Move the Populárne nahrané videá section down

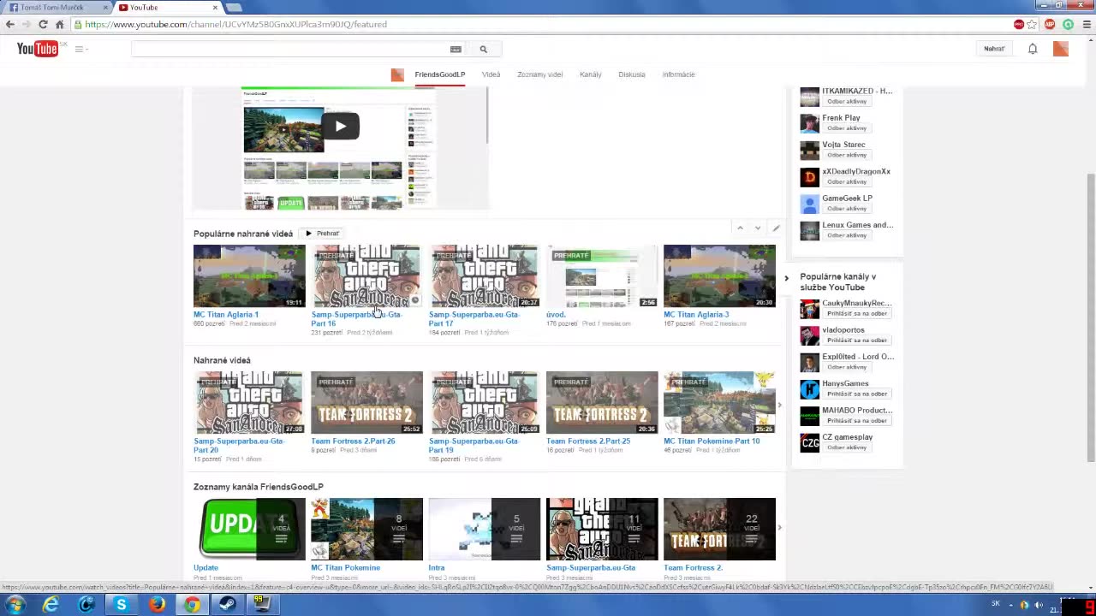[x=758, y=228]
